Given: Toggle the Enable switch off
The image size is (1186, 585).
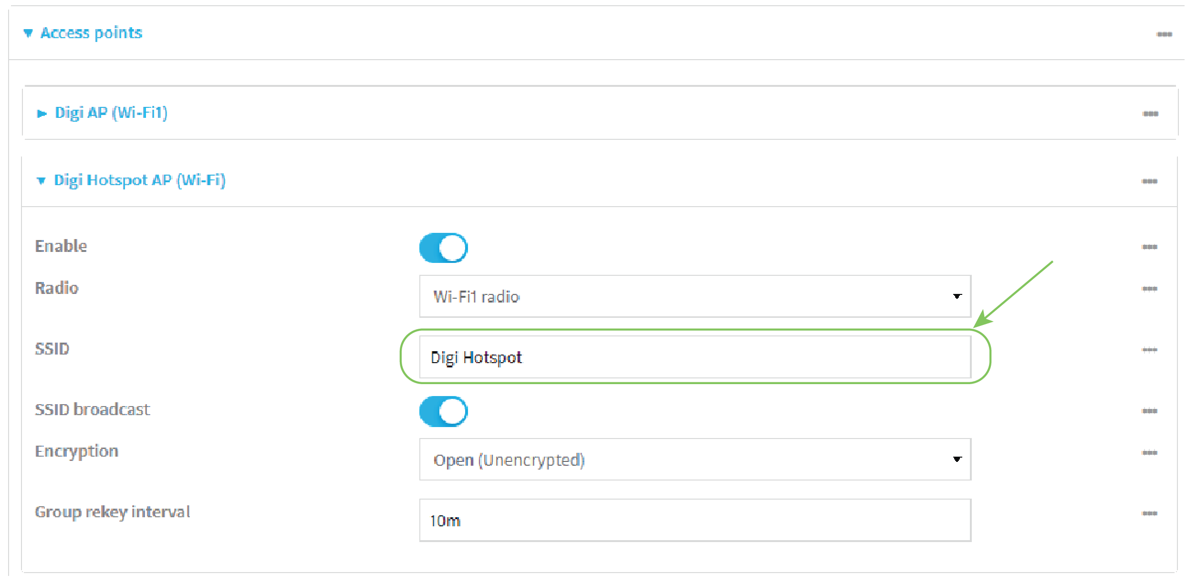Looking at the screenshot, I should 444,248.
